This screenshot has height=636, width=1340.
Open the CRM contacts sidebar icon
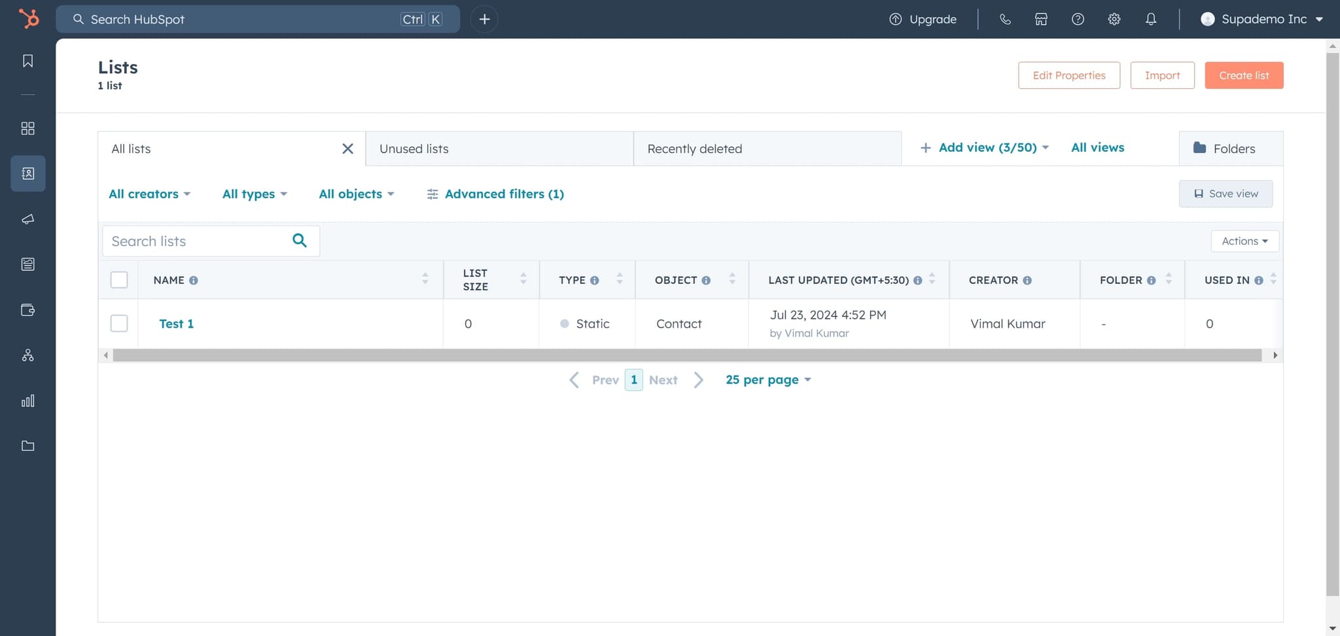pos(27,173)
